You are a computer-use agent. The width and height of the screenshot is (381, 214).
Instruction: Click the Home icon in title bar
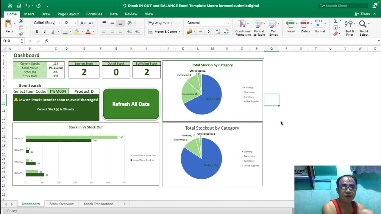coord(10,6)
